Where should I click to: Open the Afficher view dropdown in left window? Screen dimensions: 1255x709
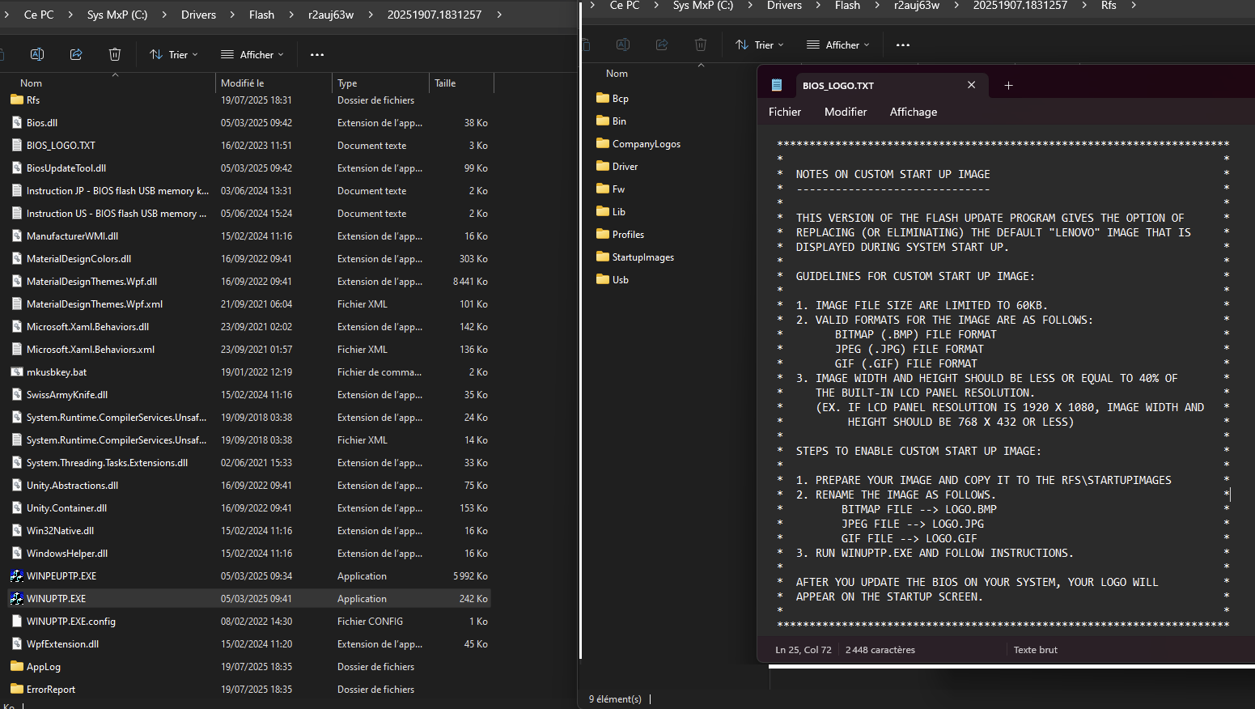tap(252, 54)
